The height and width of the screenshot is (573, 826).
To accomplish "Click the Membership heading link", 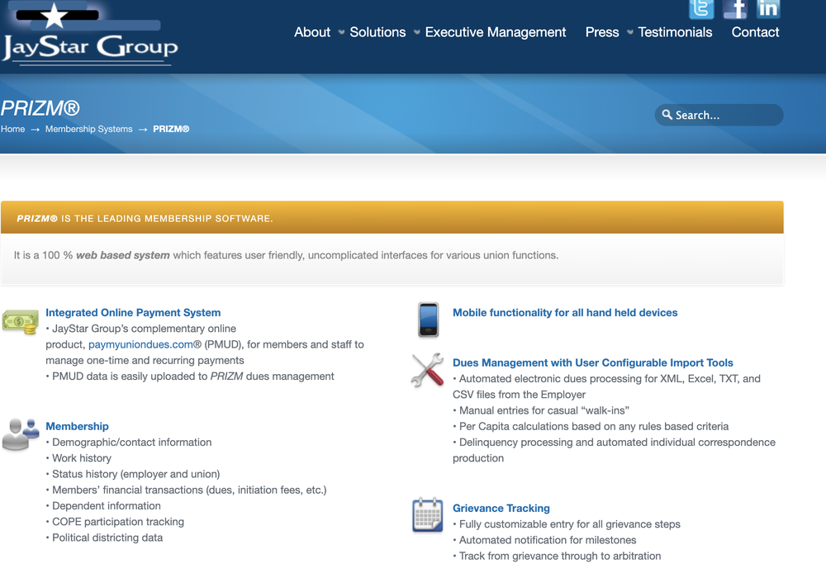I will point(77,426).
